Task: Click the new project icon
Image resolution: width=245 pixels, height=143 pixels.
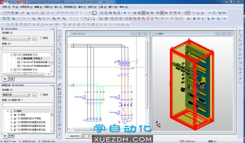Action: coord(4,13)
